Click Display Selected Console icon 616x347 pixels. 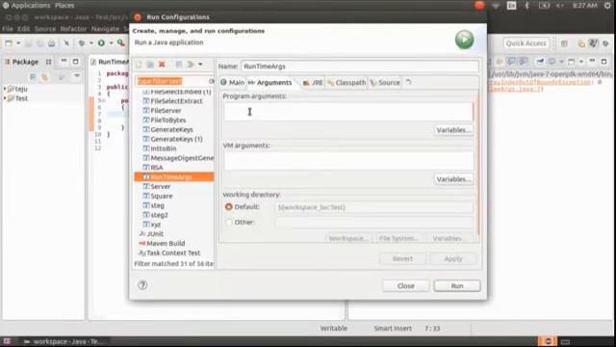(552, 62)
